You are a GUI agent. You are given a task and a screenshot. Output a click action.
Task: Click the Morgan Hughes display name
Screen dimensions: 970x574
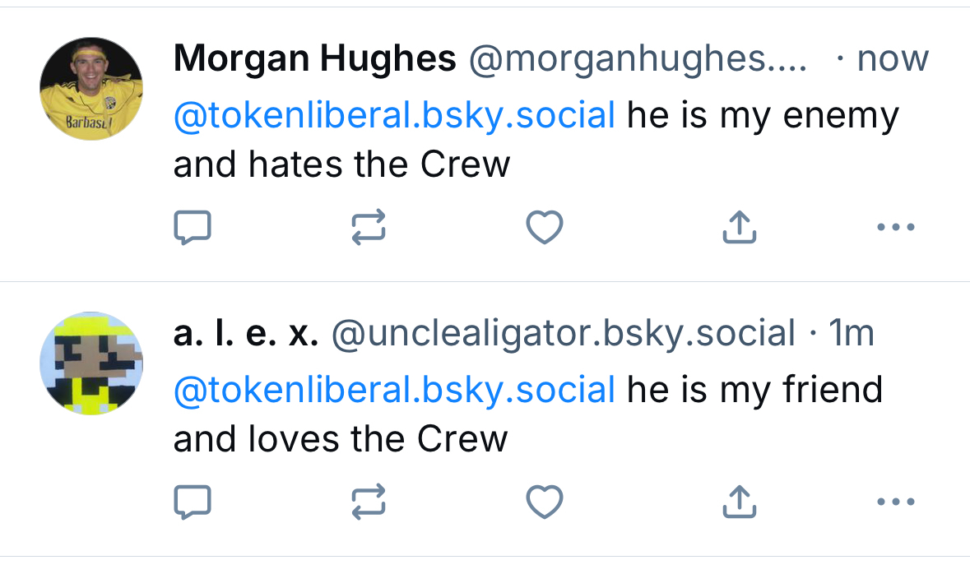coord(314,59)
